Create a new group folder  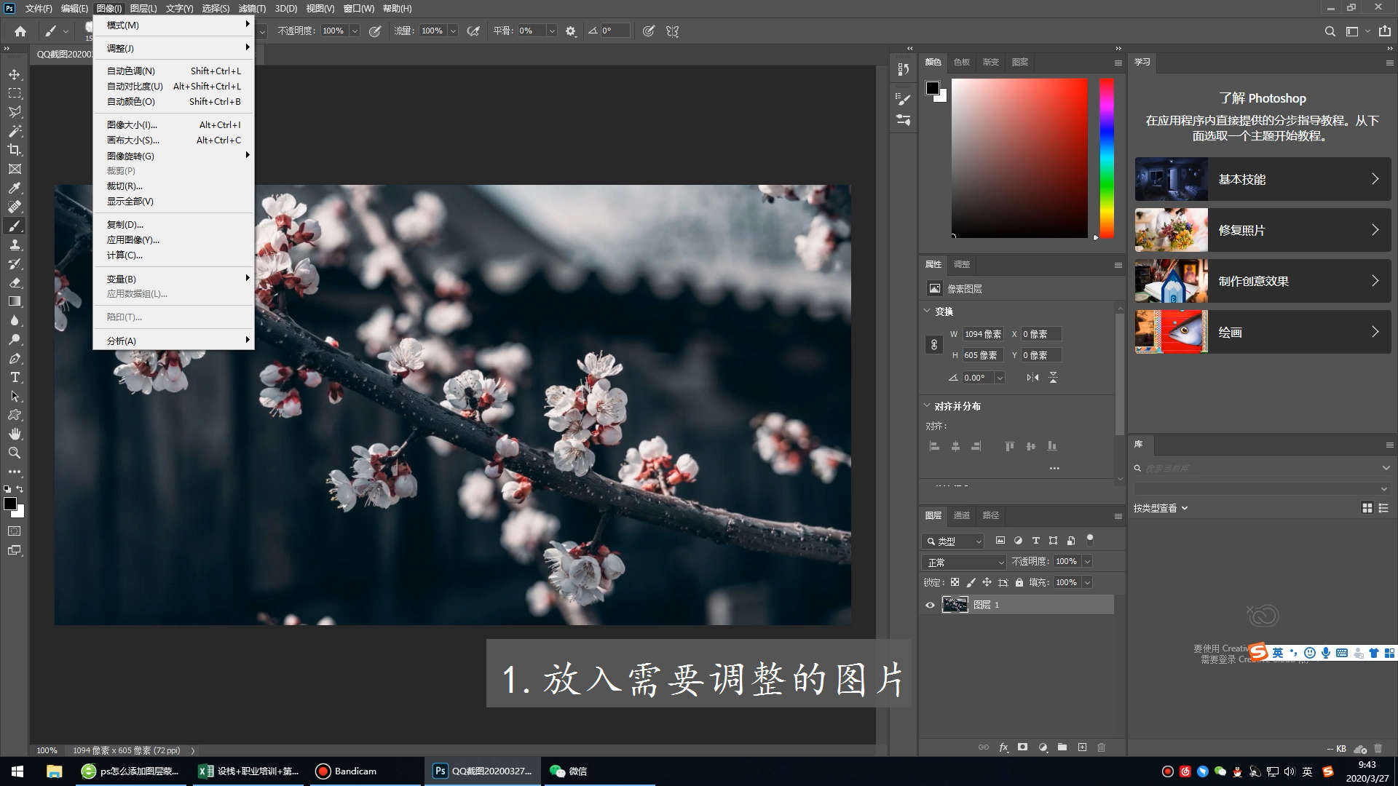pos(1062,747)
